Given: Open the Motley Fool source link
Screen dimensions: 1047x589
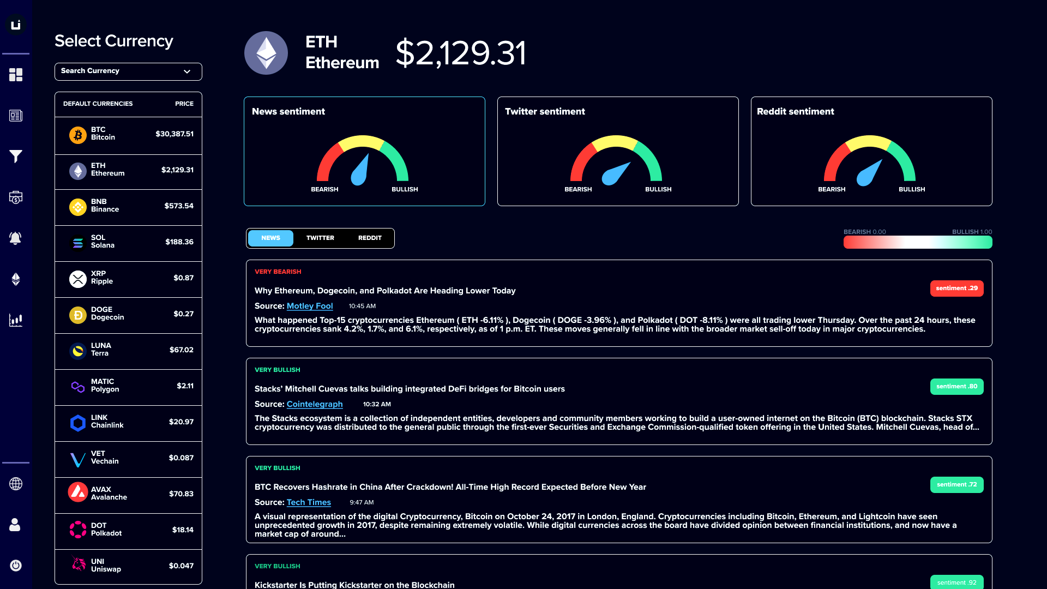Looking at the screenshot, I should point(309,306).
